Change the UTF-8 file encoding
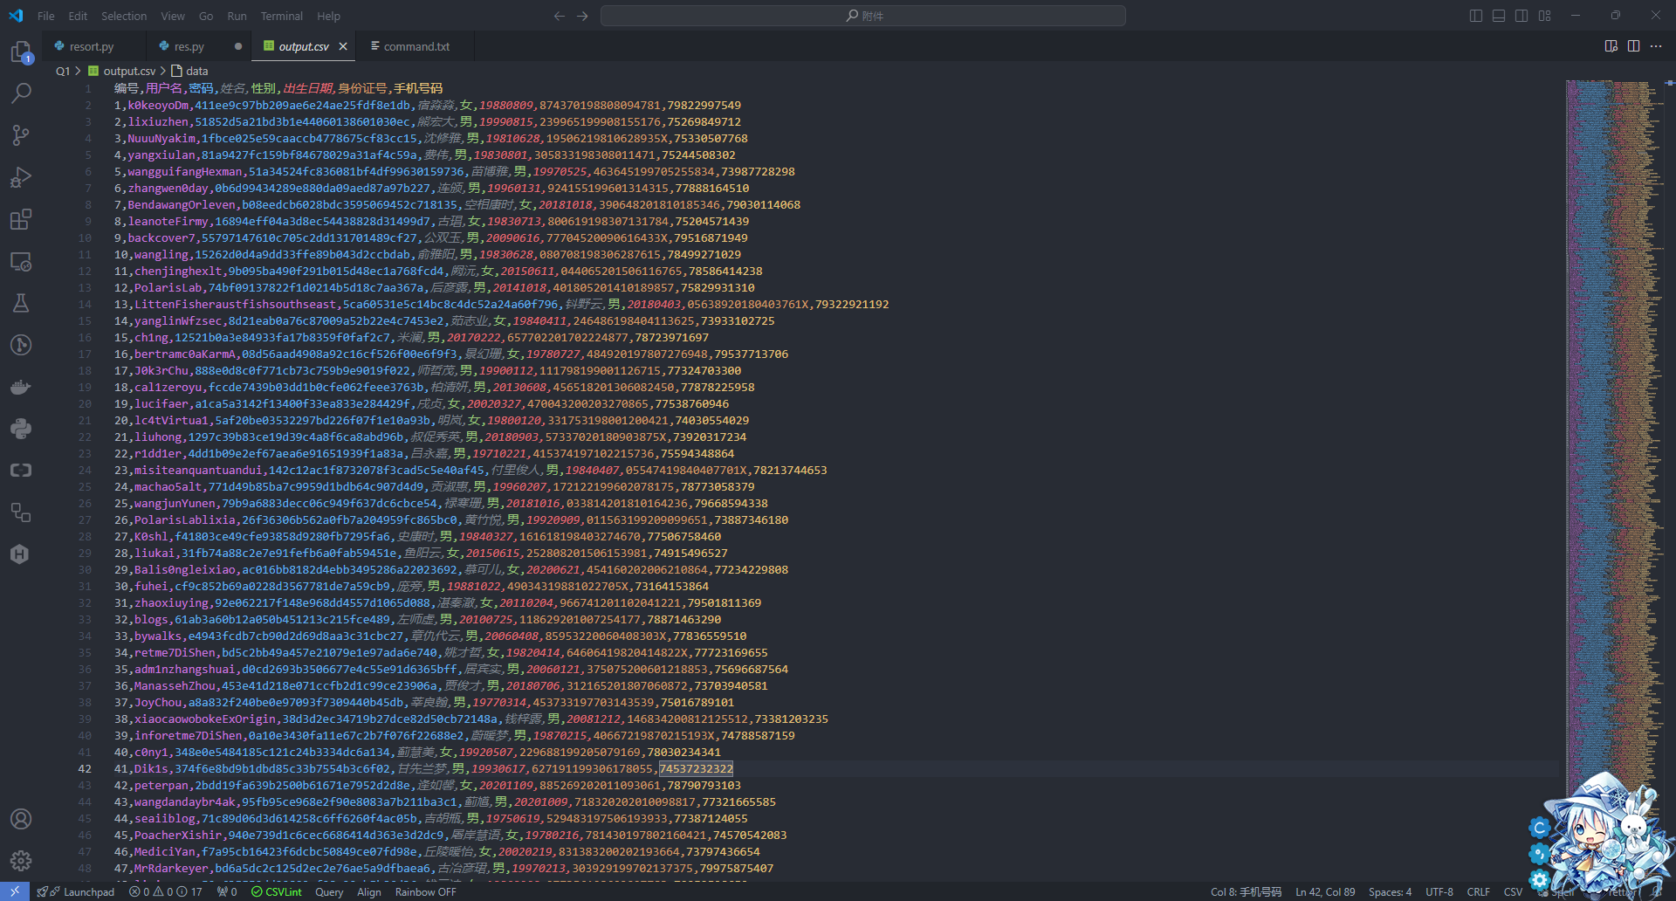 (1439, 891)
